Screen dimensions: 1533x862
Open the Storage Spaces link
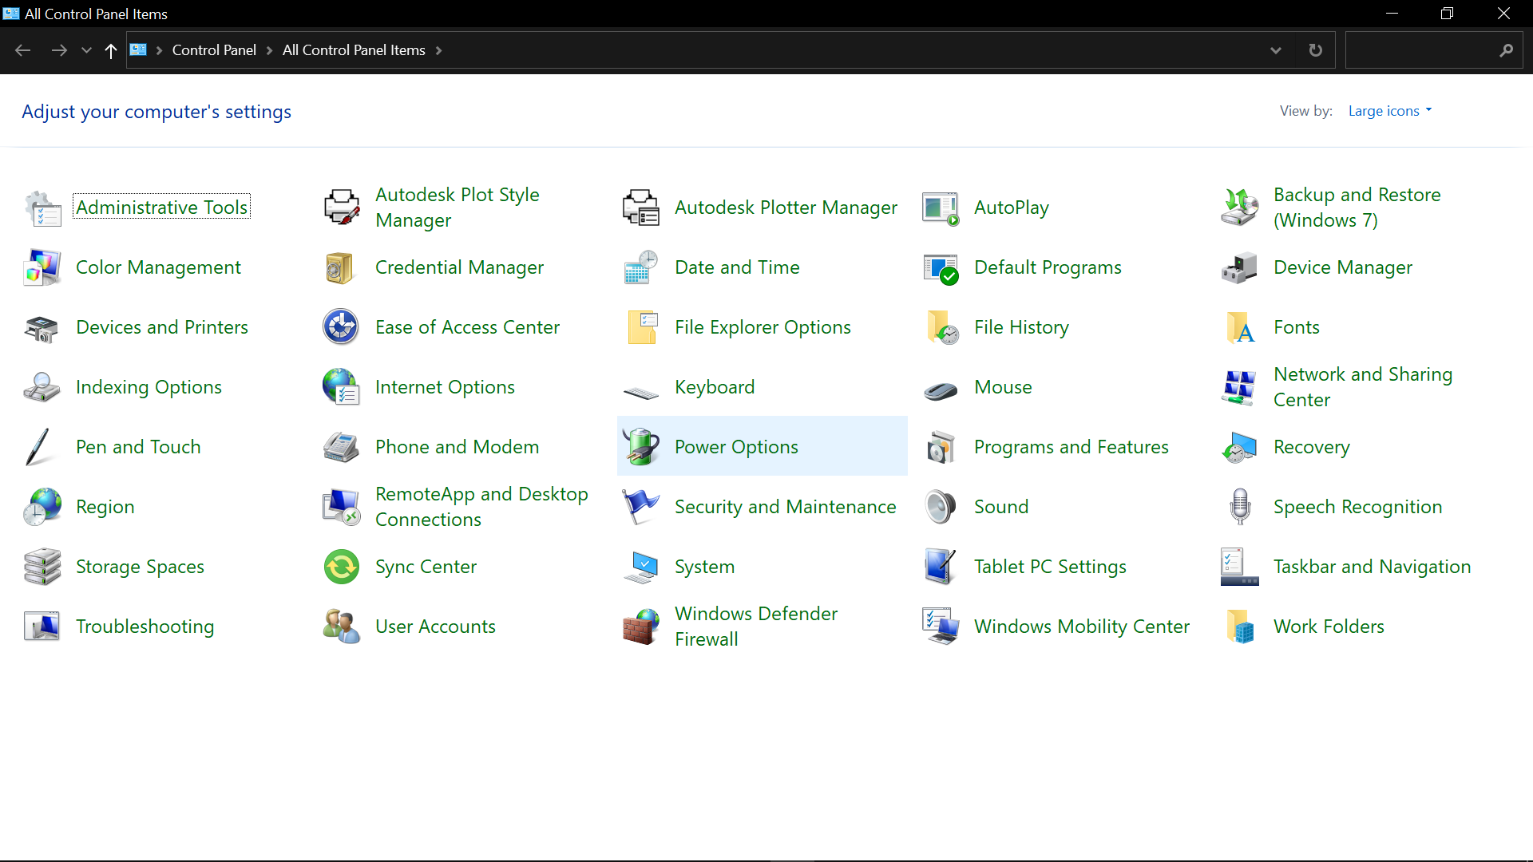tap(140, 567)
